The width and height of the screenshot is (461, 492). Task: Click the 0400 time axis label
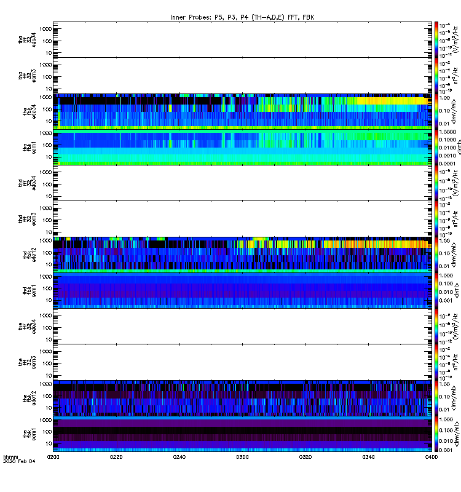tap(431, 457)
